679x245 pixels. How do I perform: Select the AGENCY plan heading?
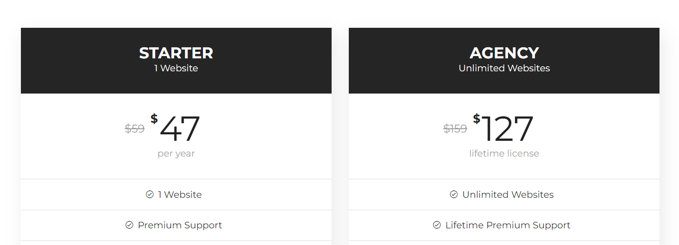tap(504, 53)
